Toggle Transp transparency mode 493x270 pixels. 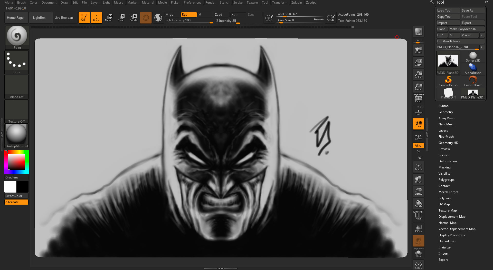click(418, 228)
